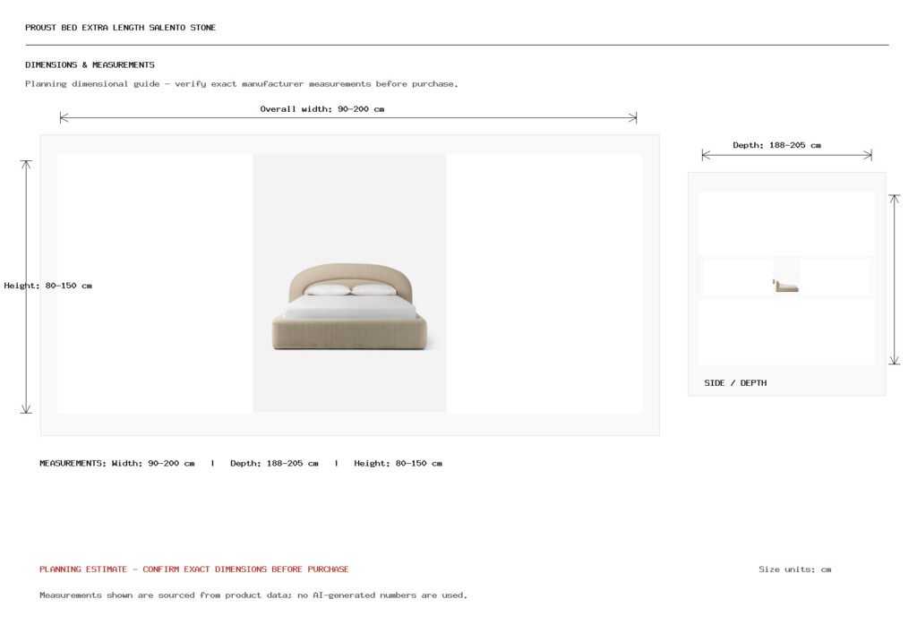Click 'Height: 80-150 cm' in the measurements row
This screenshot has height=642, width=917.
(399, 463)
